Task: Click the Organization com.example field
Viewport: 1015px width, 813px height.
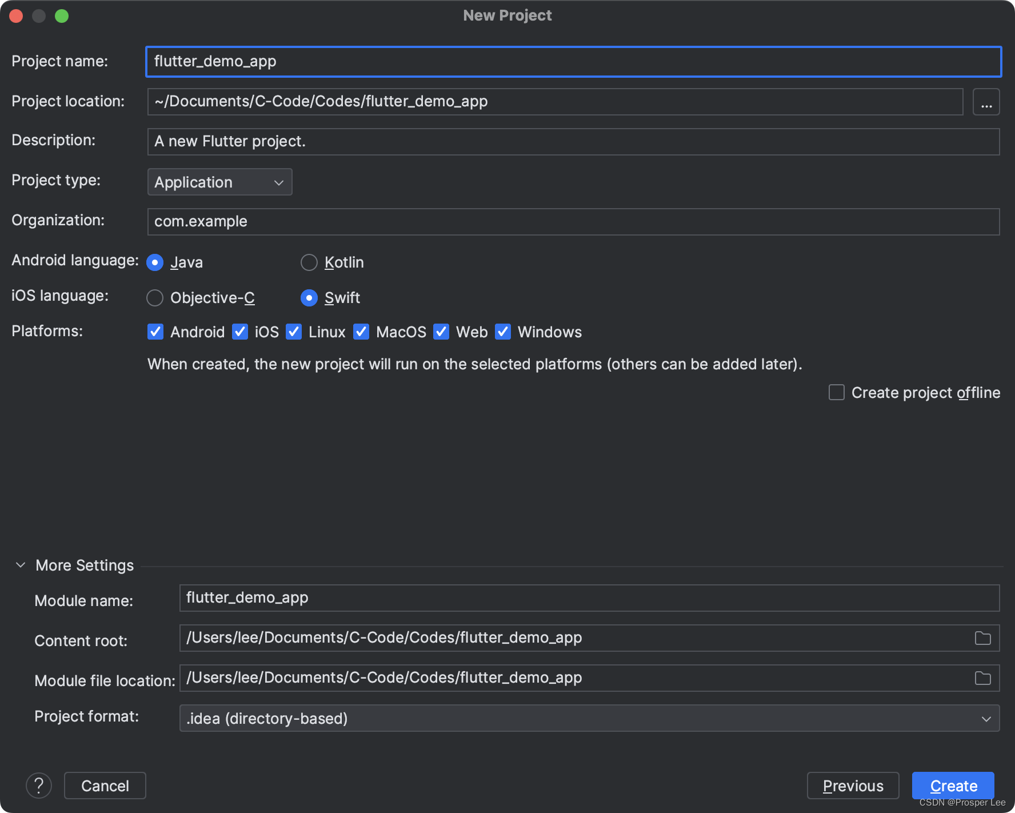Action: coord(573,222)
